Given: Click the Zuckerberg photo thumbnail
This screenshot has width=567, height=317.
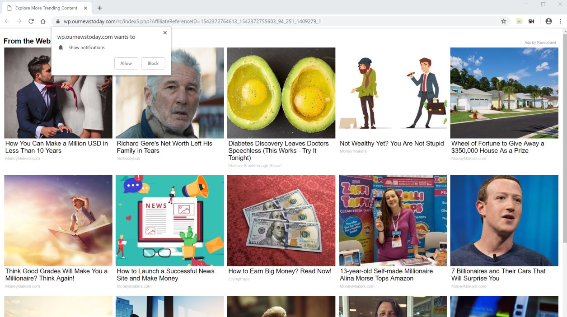Looking at the screenshot, I should (504, 220).
